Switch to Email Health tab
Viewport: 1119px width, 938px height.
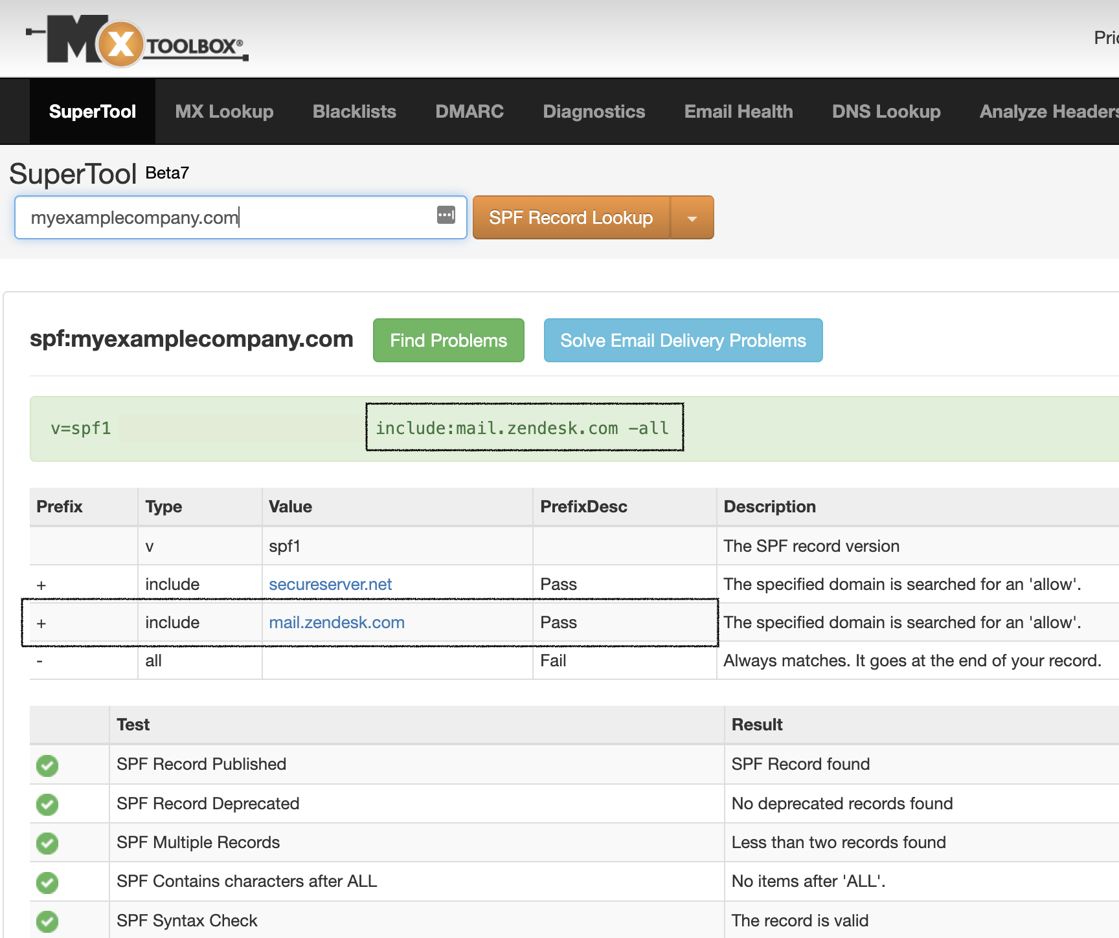(738, 111)
